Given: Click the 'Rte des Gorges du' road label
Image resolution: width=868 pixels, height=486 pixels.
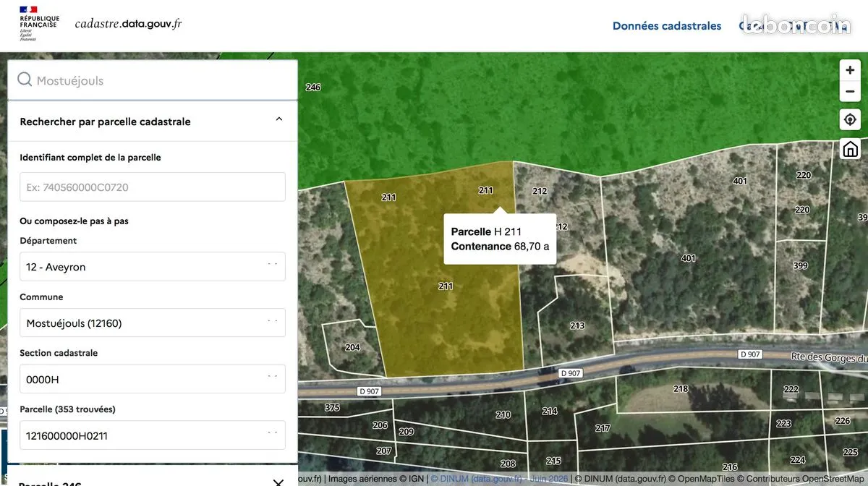Looking at the screenshot, I should point(829,356).
